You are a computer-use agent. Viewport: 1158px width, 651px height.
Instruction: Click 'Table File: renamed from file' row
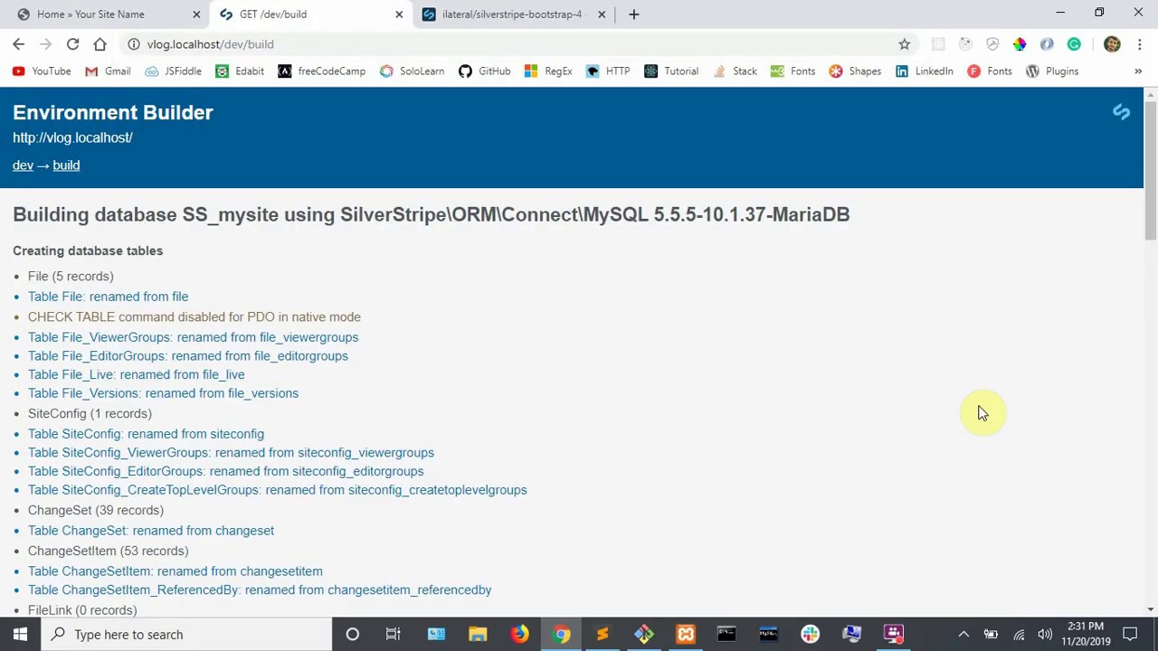click(108, 297)
